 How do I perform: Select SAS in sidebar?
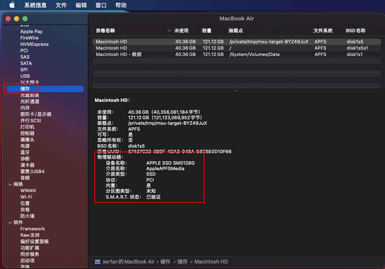click(25, 57)
